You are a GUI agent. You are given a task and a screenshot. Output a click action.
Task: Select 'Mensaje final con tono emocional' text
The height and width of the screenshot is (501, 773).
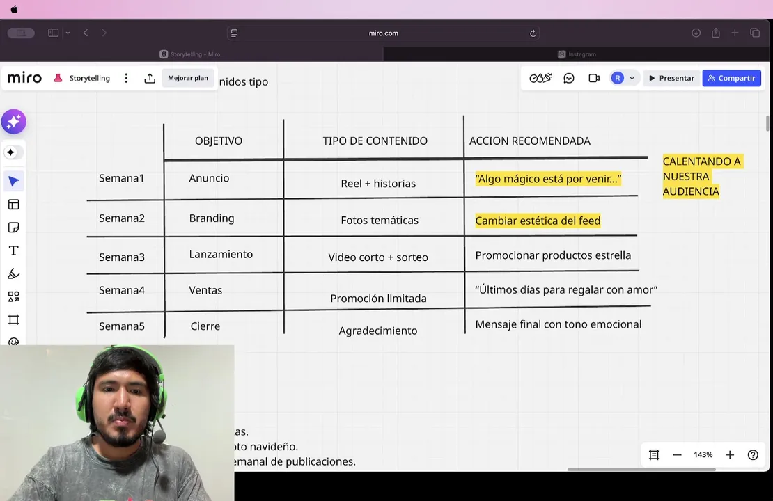tap(558, 324)
